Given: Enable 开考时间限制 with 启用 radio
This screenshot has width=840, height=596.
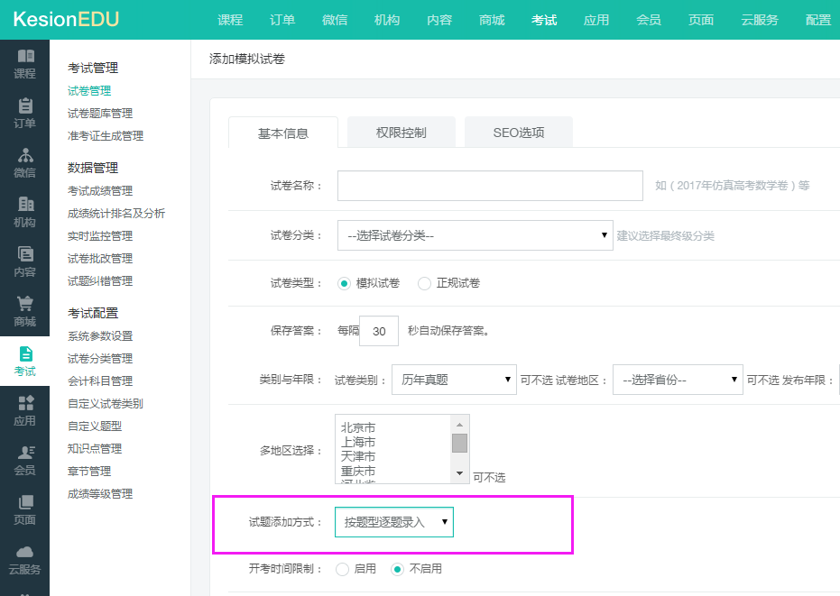Looking at the screenshot, I should click(x=342, y=569).
